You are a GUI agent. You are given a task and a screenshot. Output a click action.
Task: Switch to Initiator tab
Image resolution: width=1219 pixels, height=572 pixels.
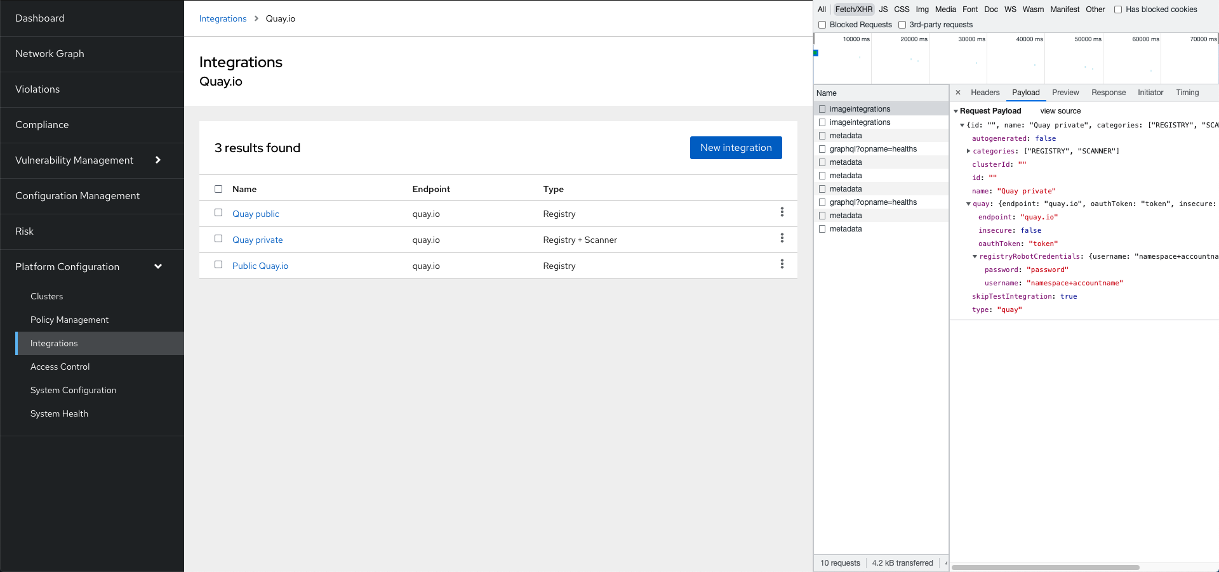coord(1150,93)
